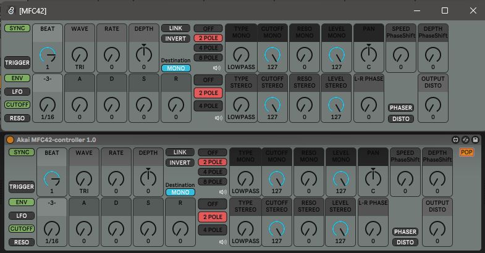Click the orange POP button
This screenshot has height=253, width=485.
466,152
